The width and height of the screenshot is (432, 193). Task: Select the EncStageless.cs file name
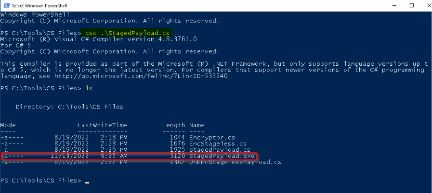pos(218,144)
